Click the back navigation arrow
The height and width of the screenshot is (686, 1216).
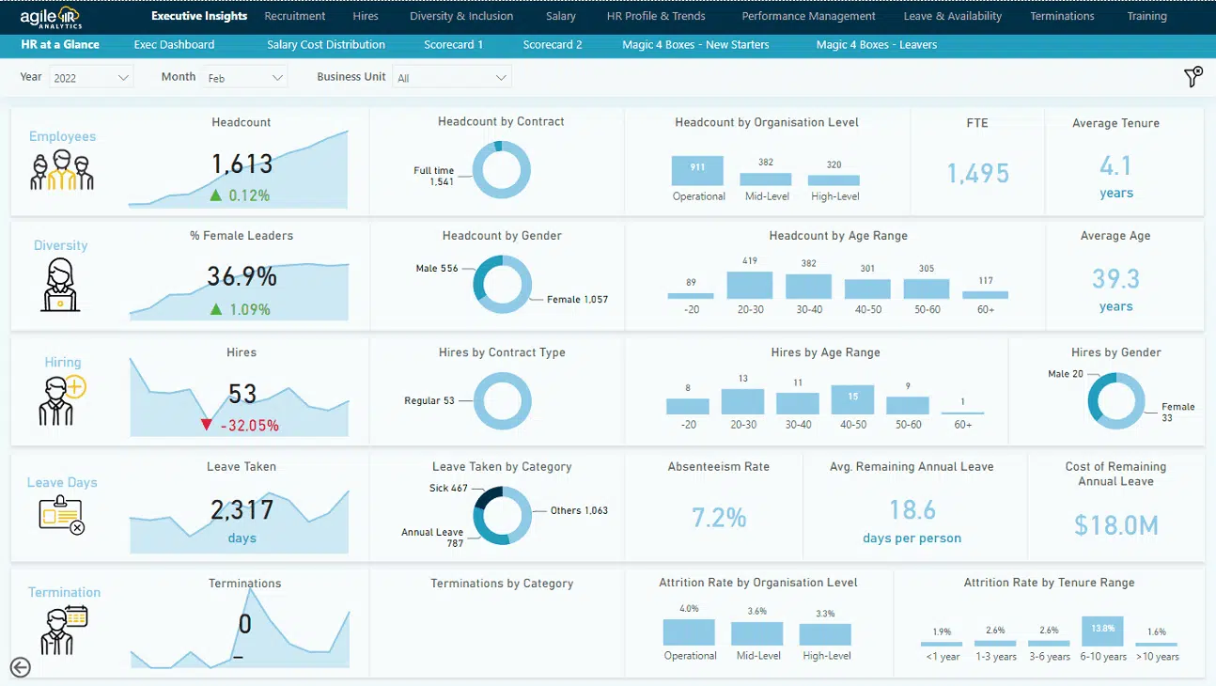pos(20,667)
